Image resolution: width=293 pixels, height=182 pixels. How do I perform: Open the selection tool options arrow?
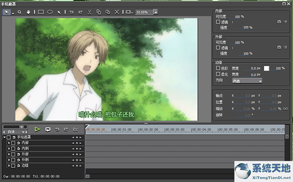click(13, 14)
